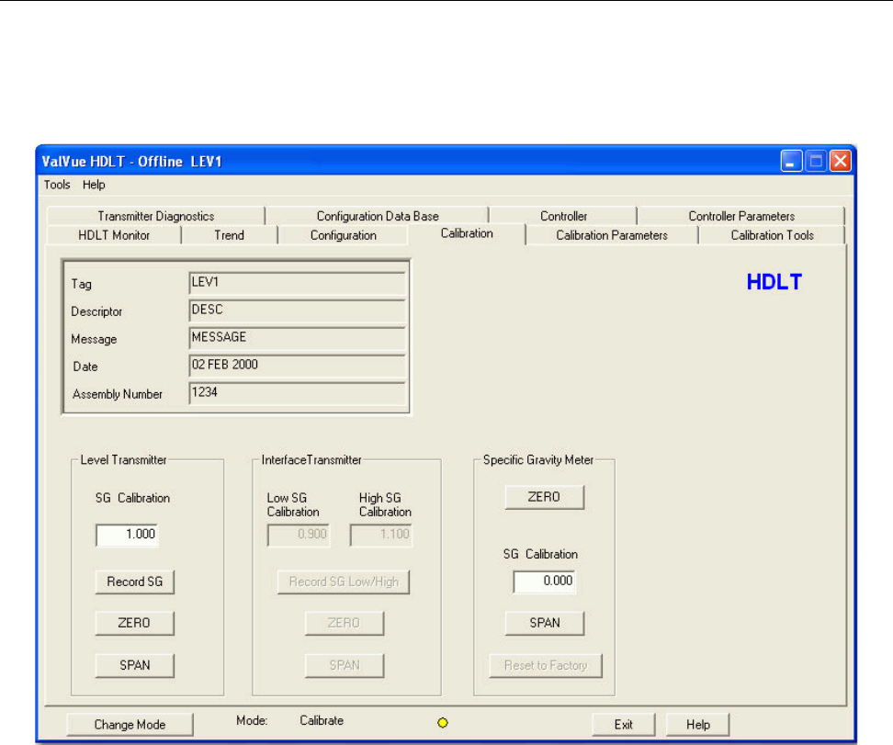This screenshot has height=745, width=893.
Task: Click ZERO in Specific Gravity Meter group
Action: (545, 497)
